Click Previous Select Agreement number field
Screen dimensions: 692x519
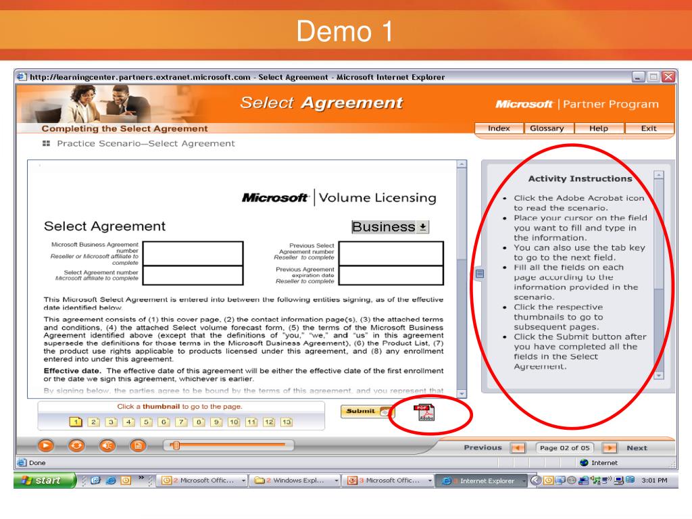pos(391,253)
